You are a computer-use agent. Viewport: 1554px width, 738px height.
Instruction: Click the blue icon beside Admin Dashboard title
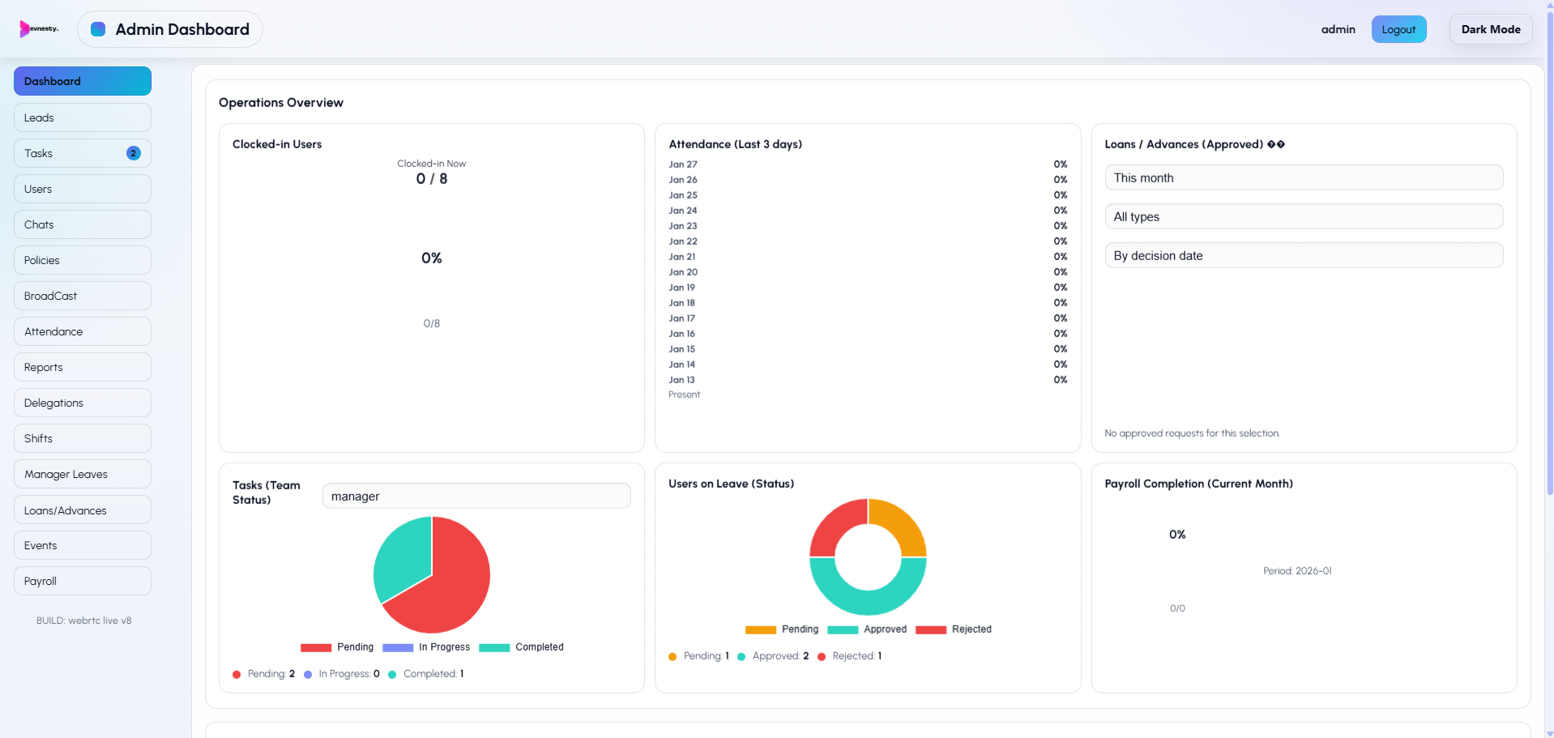[x=97, y=28]
